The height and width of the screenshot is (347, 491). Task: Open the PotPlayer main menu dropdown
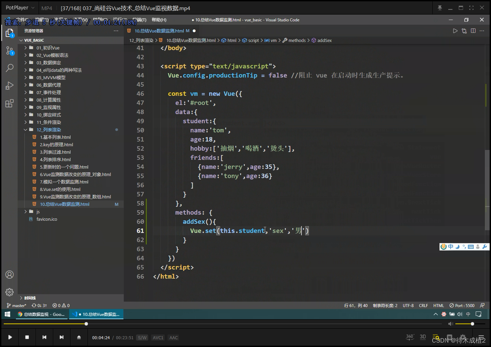[20, 8]
